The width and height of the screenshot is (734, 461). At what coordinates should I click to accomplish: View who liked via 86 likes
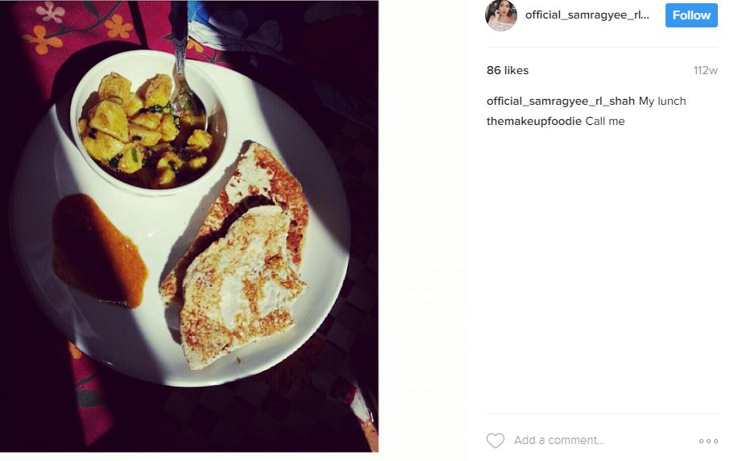tap(508, 70)
